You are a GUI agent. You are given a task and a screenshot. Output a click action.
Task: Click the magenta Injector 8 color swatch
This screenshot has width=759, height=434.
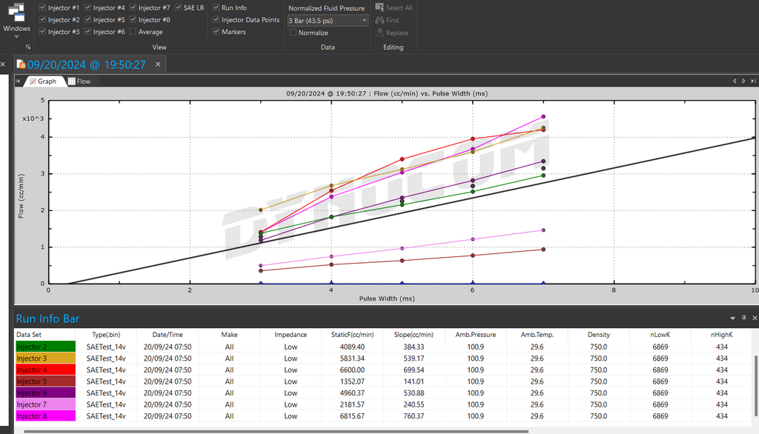[45, 415]
